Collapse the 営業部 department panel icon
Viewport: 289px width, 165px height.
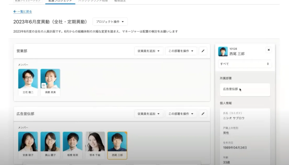point(203,51)
